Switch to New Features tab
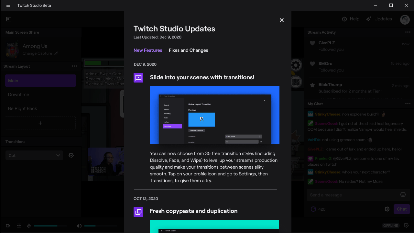The height and width of the screenshot is (233, 414). (x=148, y=50)
